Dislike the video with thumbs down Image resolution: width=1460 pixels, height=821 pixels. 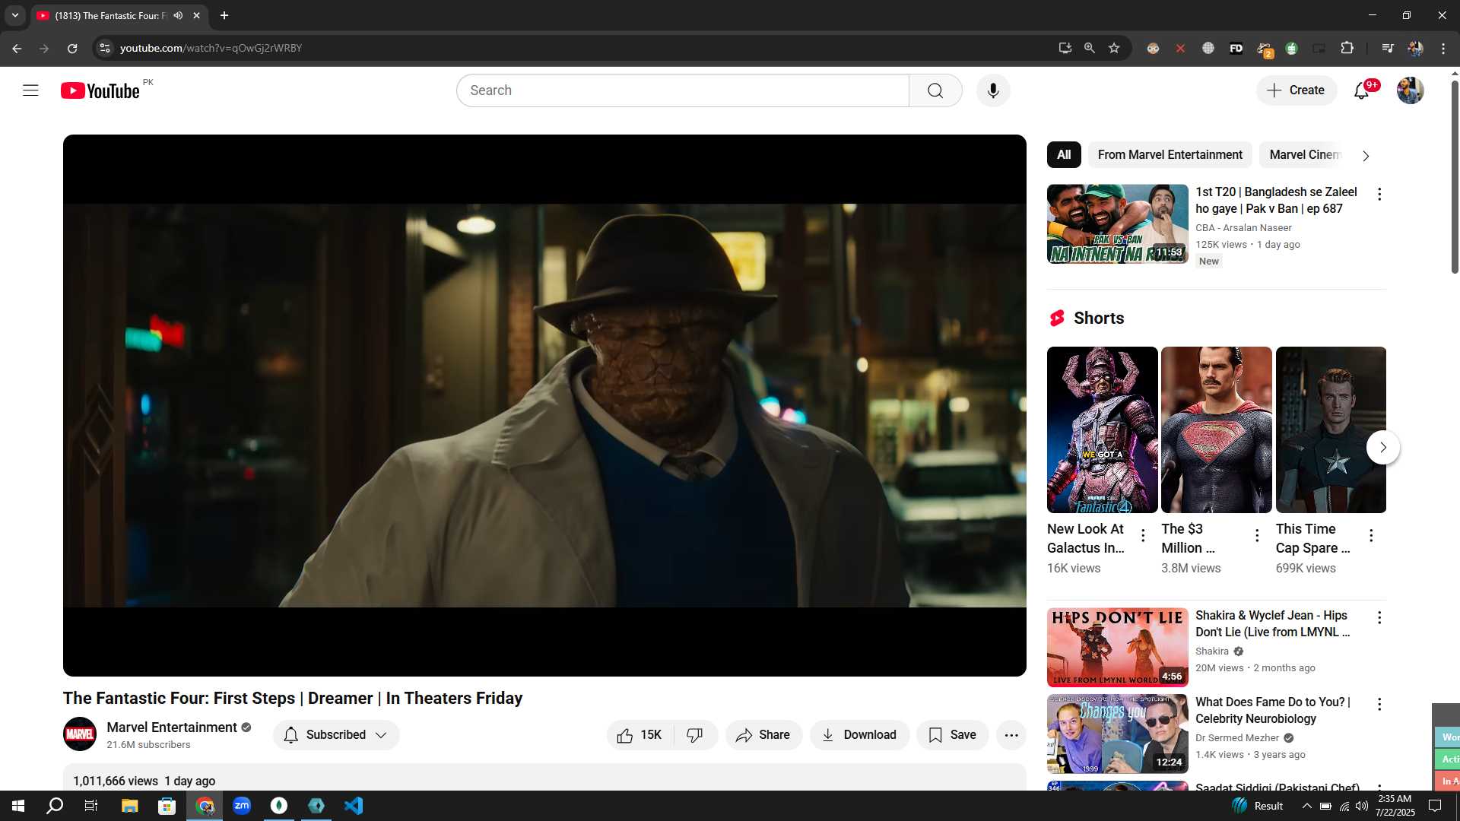point(695,735)
